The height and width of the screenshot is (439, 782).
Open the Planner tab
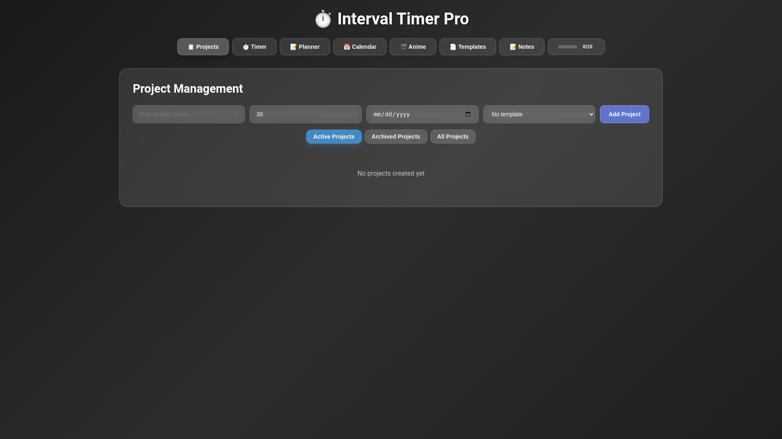(x=305, y=47)
